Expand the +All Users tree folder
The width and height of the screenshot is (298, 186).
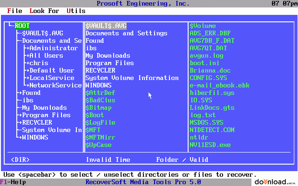(45, 56)
